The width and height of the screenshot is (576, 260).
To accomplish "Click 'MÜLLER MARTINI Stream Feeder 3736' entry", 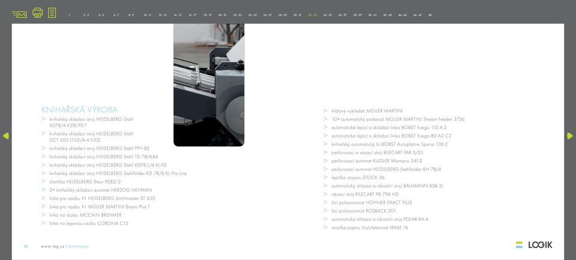I will click(x=398, y=119).
